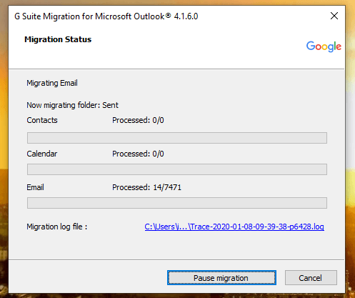
Task: Click the Email label
Action: [35, 187]
